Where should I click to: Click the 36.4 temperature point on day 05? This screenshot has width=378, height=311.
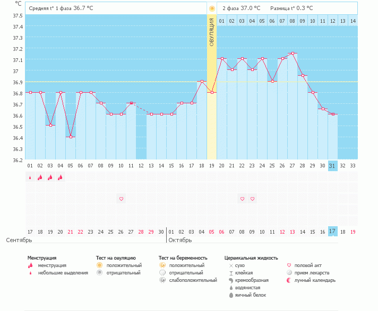click(71, 137)
